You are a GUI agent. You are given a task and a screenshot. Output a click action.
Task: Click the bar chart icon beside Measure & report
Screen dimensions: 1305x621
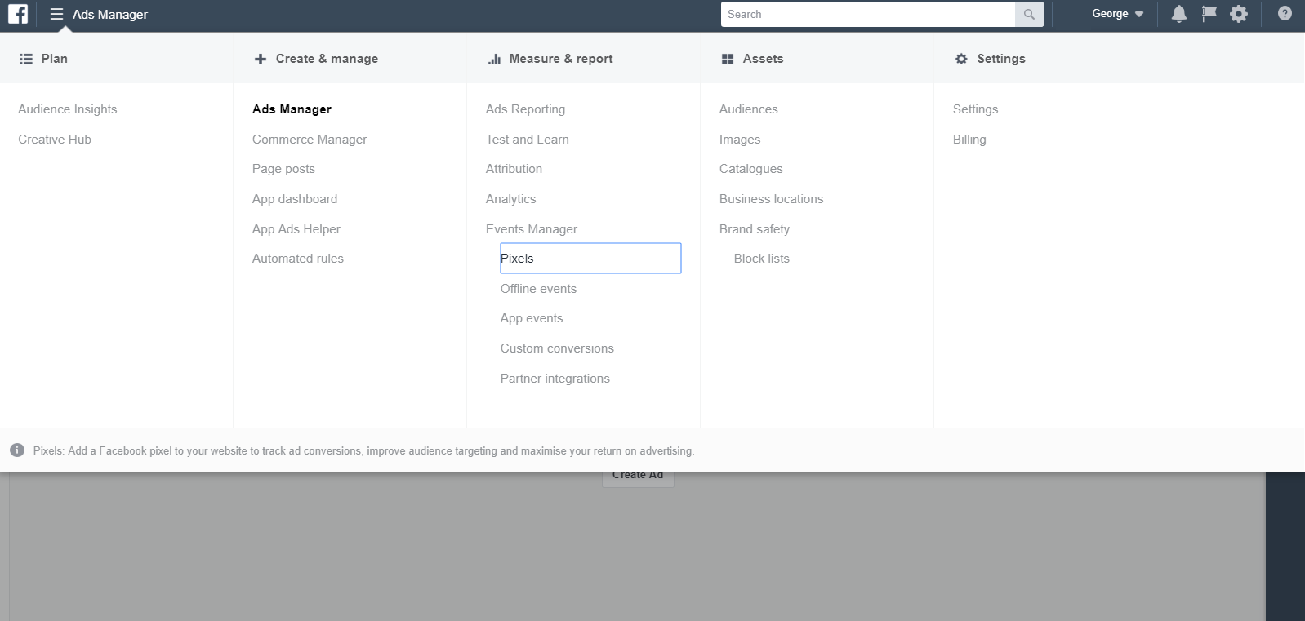pyautogui.click(x=494, y=59)
